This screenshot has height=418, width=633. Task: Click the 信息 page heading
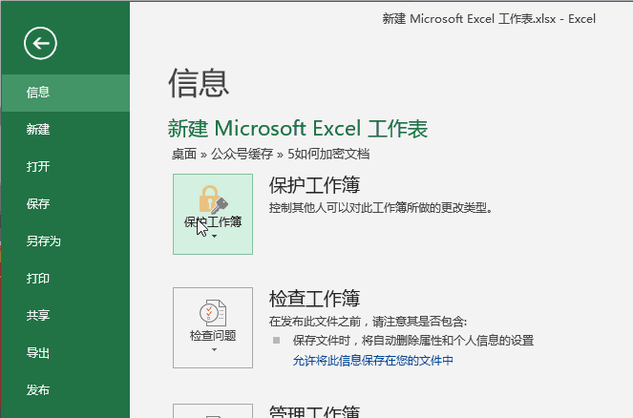[199, 83]
